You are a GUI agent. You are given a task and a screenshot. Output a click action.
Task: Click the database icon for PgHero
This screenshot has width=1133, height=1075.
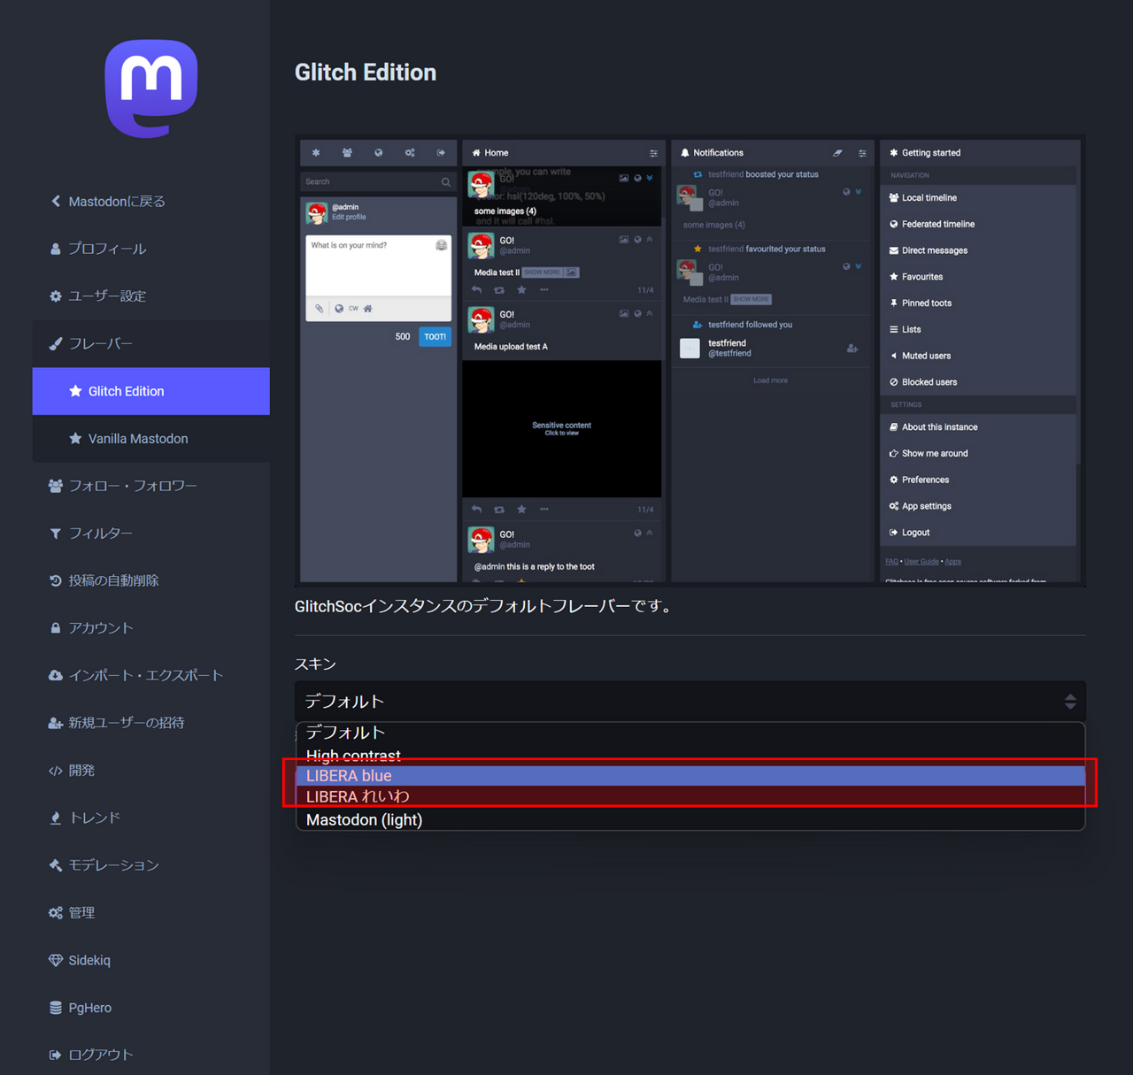(x=56, y=1008)
